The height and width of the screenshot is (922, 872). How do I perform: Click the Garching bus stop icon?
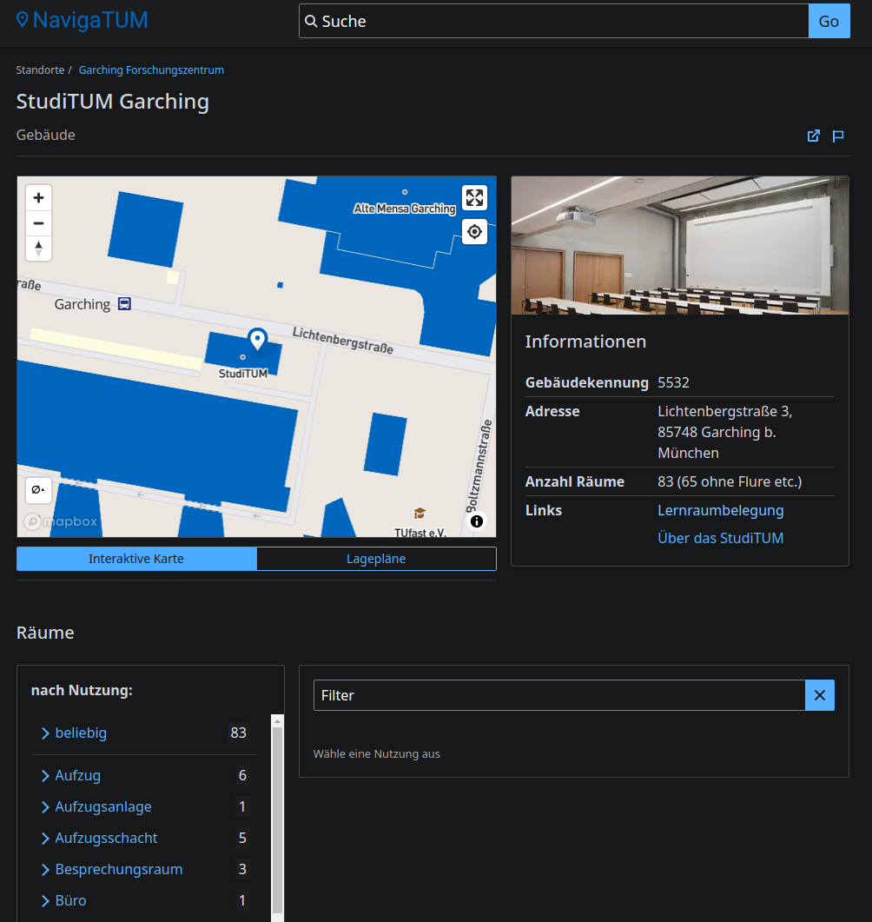click(124, 304)
